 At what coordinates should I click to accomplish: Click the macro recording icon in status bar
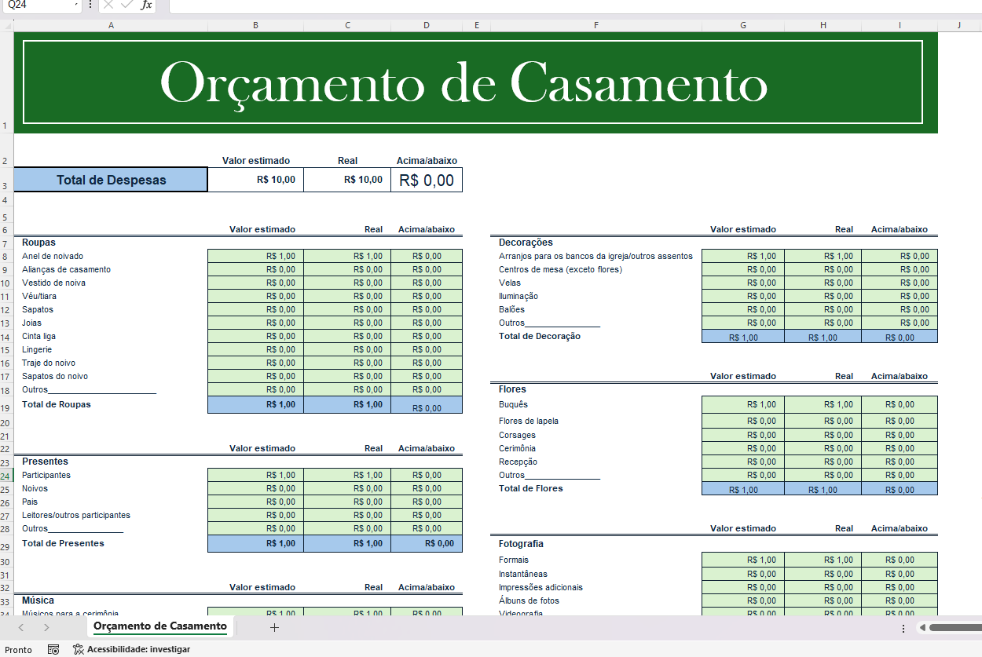click(53, 649)
